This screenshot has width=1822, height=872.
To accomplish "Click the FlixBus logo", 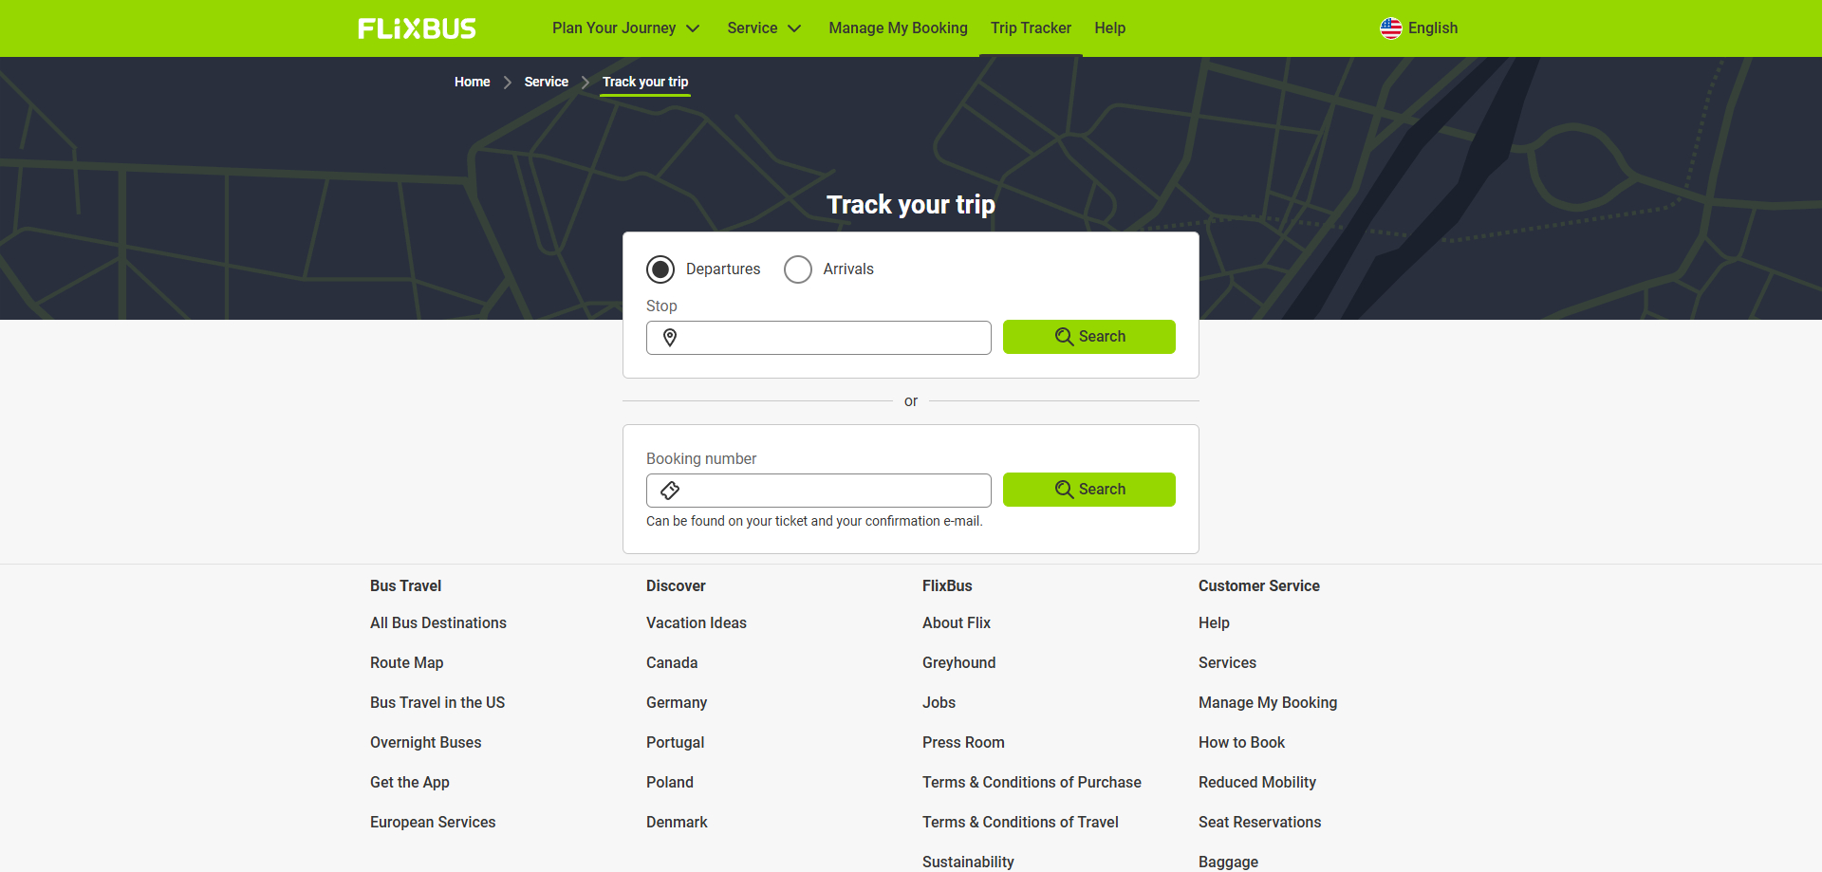I will pyautogui.click(x=417, y=28).
